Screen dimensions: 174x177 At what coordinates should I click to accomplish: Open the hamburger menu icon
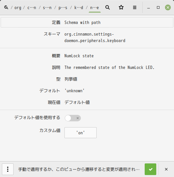135,7
